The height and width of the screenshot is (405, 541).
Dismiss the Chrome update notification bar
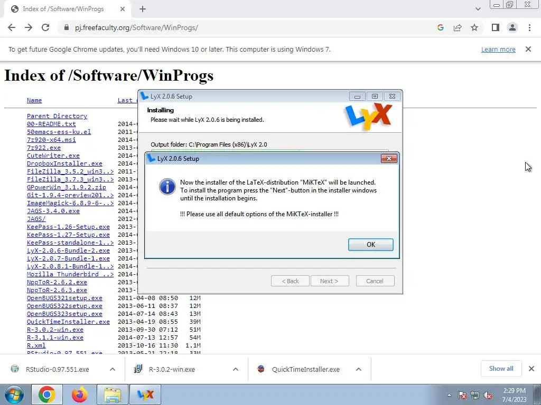(528, 49)
